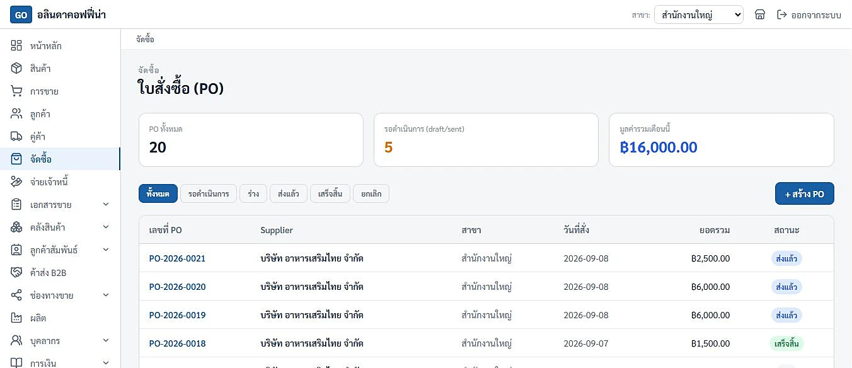Open the store icon beside branch selector
This screenshot has height=368, width=852.
(x=760, y=14)
